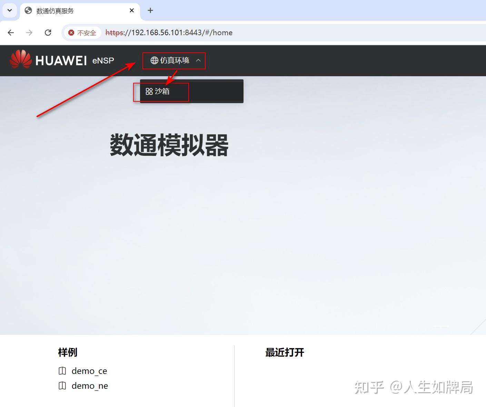Image resolution: width=486 pixels, height=407 pixels.
Task: Select 沙箱 from the dropdown menu
Action: (x=162, y=91)
